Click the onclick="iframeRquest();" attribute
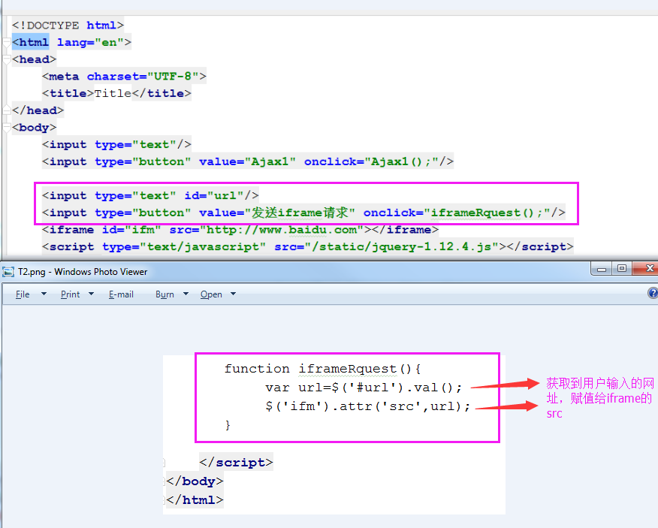658x528 pixels. click(x=457, y=213)
